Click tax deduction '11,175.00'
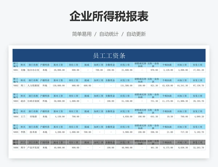 tap(167, 101)
